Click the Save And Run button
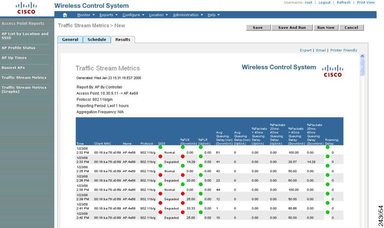This screenshot has height=228, width=384. (292, 28)
